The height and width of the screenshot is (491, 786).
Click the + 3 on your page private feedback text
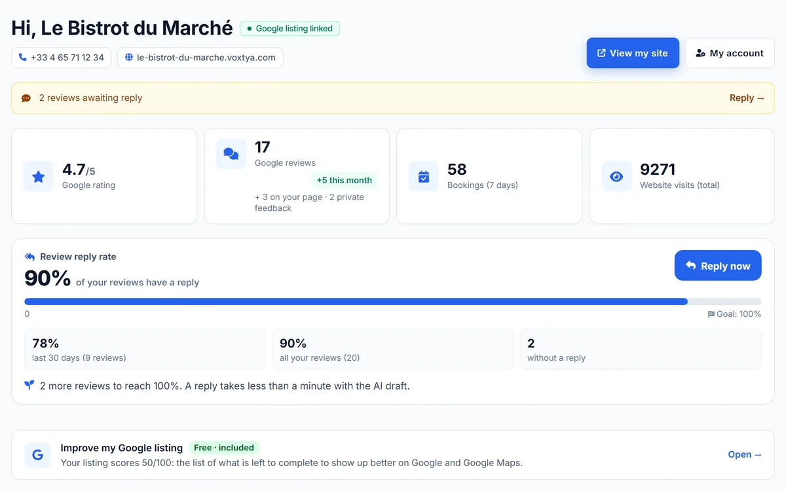[x=309, y=202]
